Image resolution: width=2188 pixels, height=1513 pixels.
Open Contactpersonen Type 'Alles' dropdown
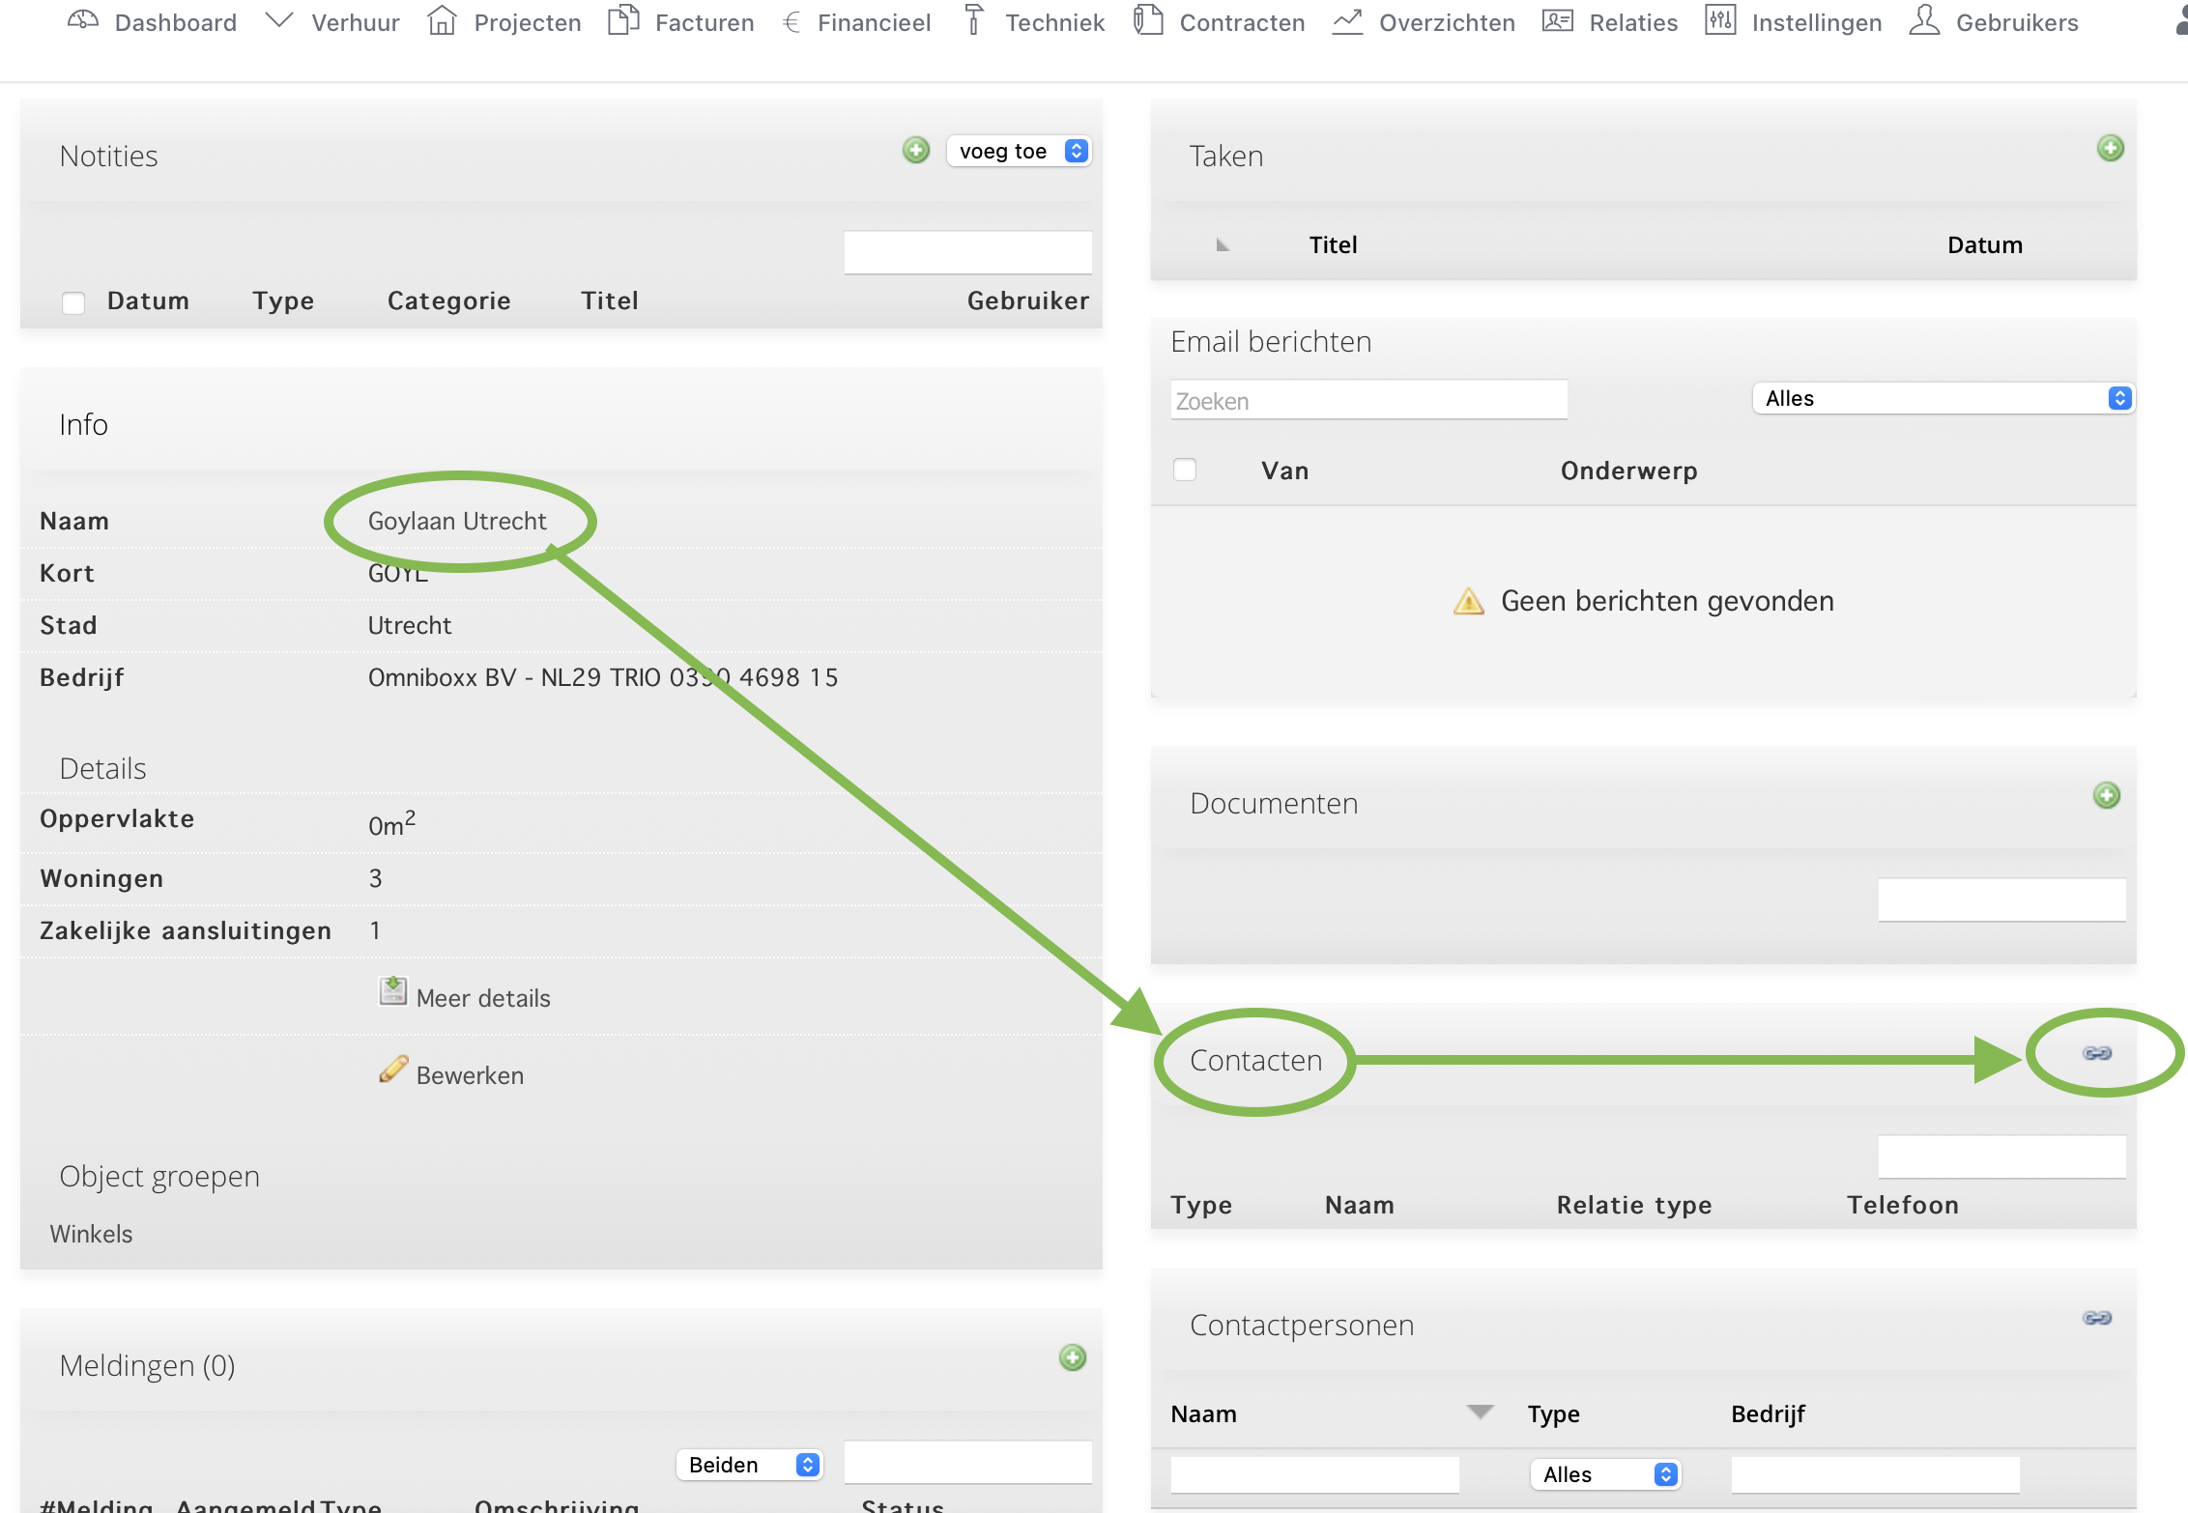click(x=1605, y=1474)
